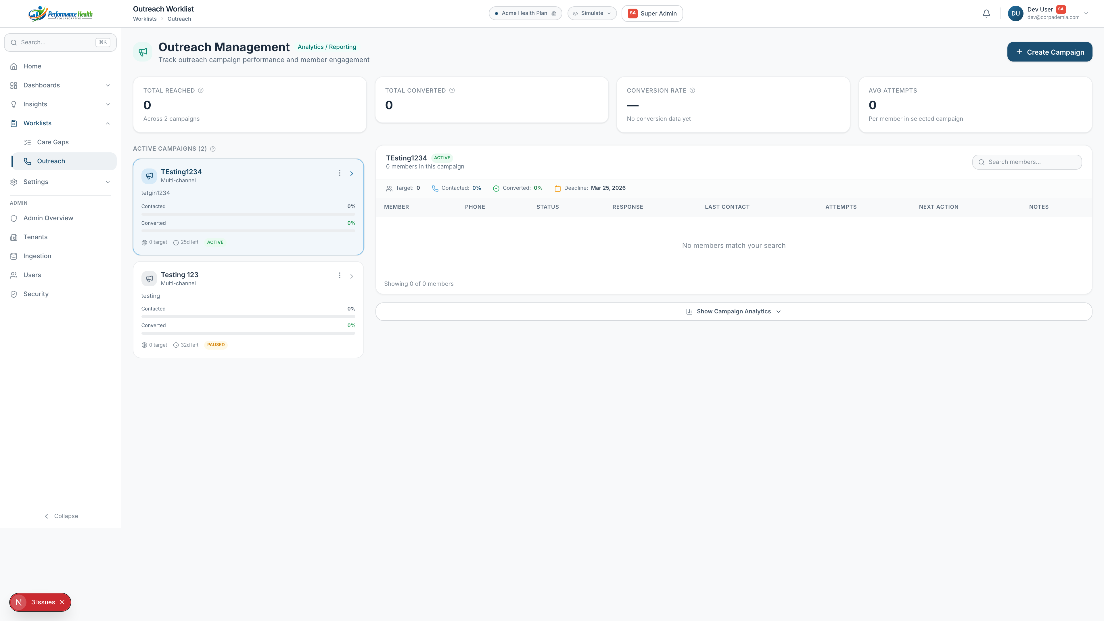Viewport: 1104px width, 621px height.
Task: Click the TEsting1234 megaphone icon
Action: (x=149, y=176)
